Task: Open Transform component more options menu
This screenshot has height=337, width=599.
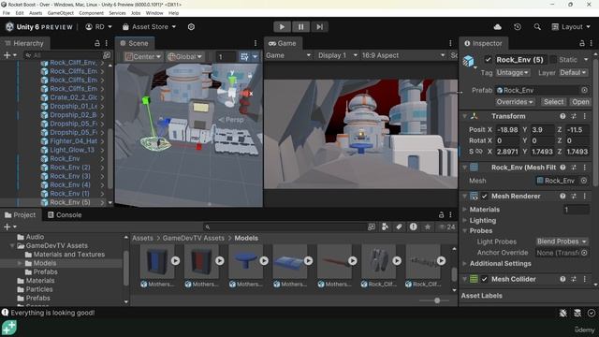Action: (x=584, y=116)
